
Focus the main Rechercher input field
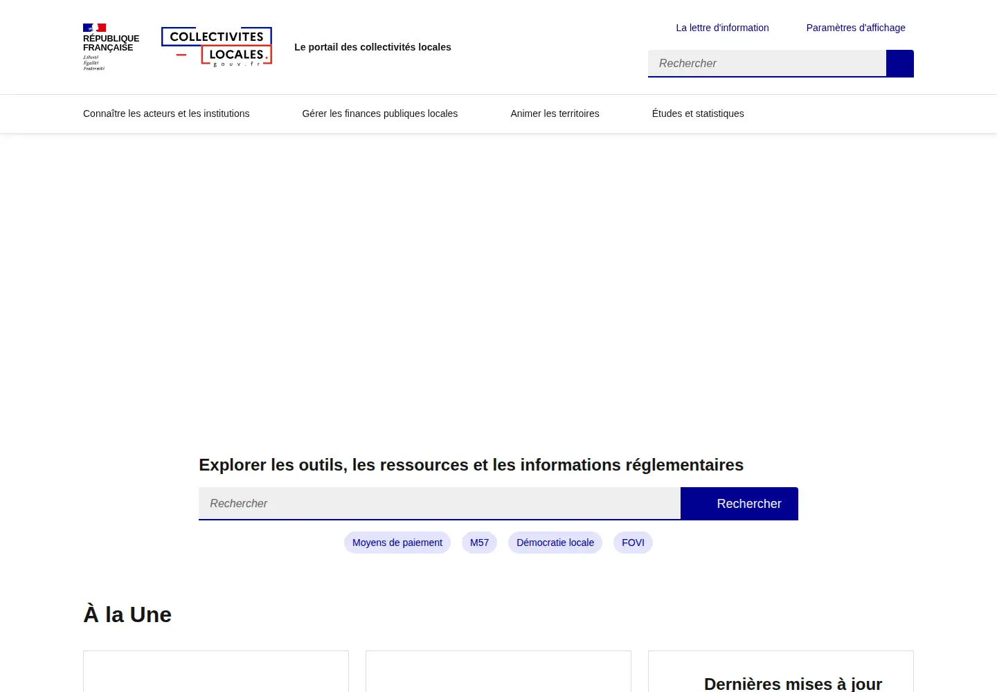(440, 504)
